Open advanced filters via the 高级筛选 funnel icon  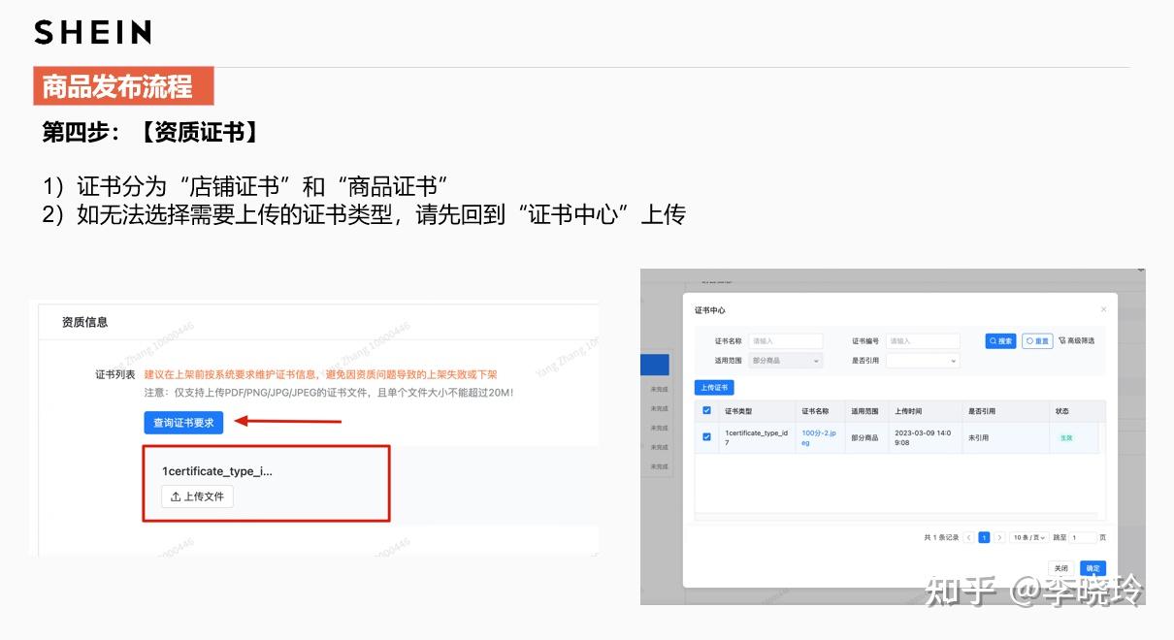click(x=1063, y=340)
